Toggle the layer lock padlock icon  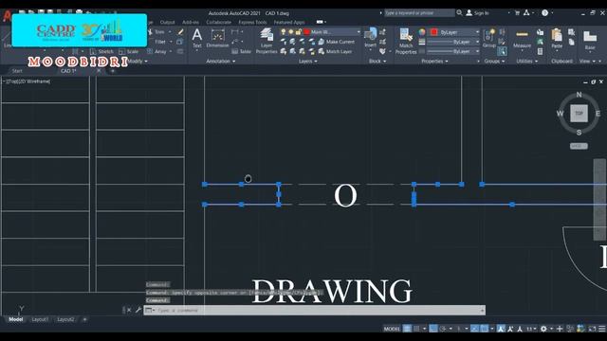pos(298,32)
